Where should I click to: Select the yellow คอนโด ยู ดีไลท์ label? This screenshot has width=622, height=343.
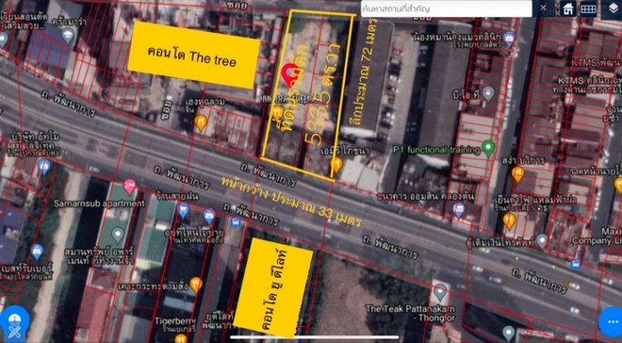[273, 288]
